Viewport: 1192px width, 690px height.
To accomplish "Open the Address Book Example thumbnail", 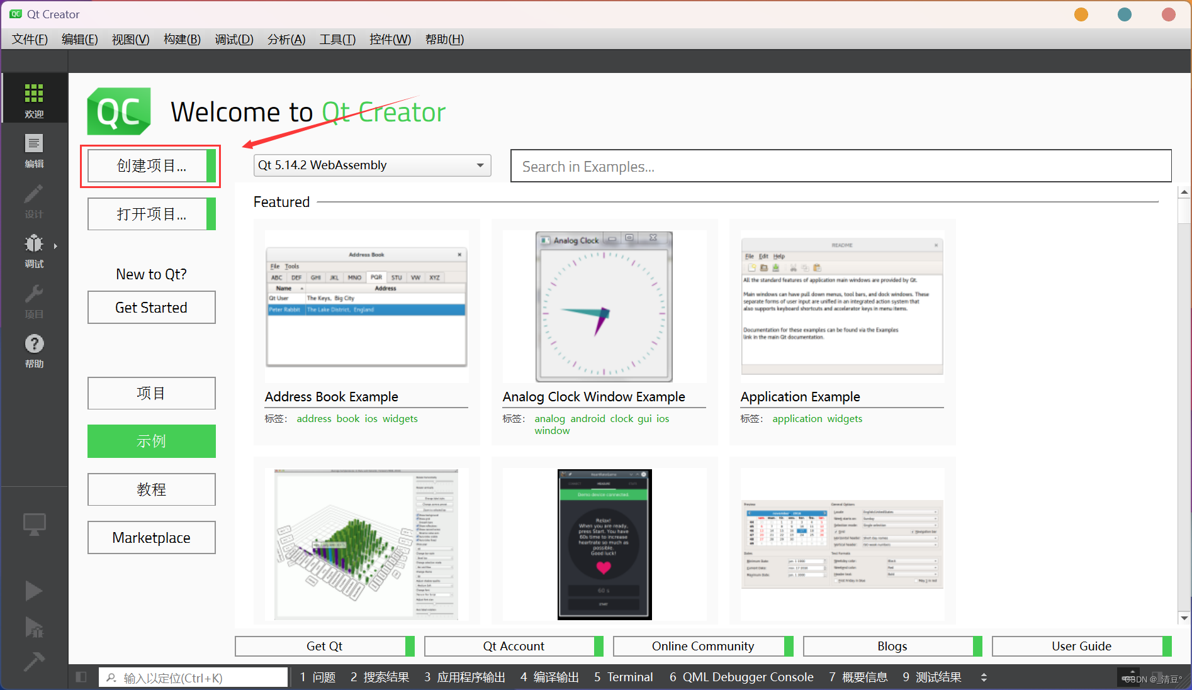I will point(366,307).
